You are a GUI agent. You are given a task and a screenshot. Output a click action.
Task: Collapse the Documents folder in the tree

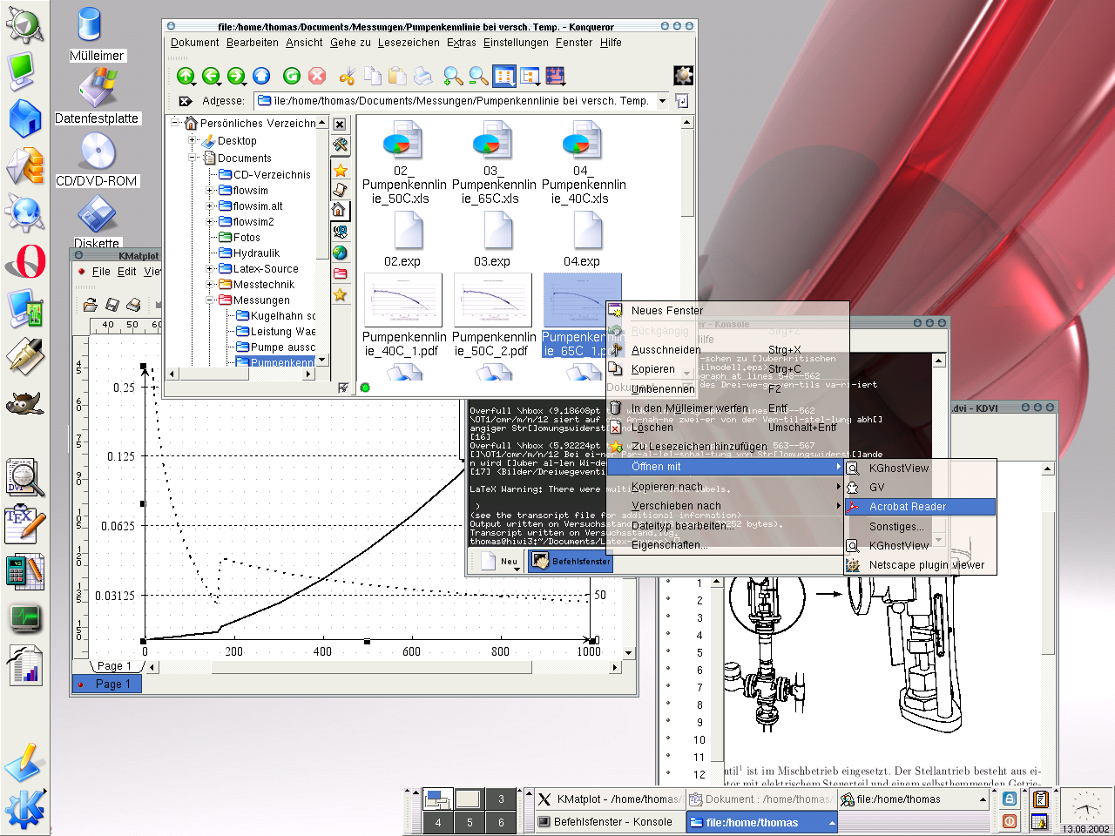[x=193, y=158]
